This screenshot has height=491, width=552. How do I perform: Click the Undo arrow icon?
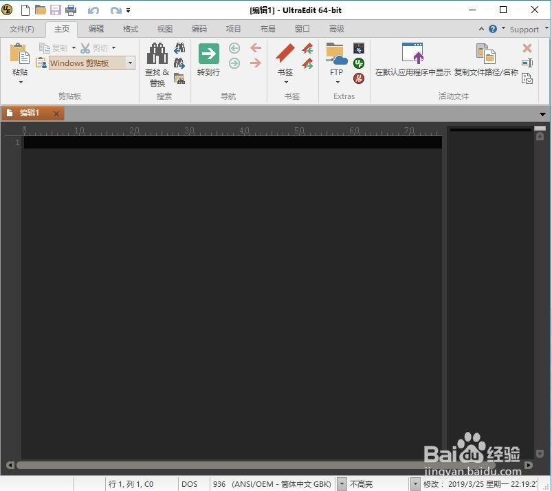[93, 10]
